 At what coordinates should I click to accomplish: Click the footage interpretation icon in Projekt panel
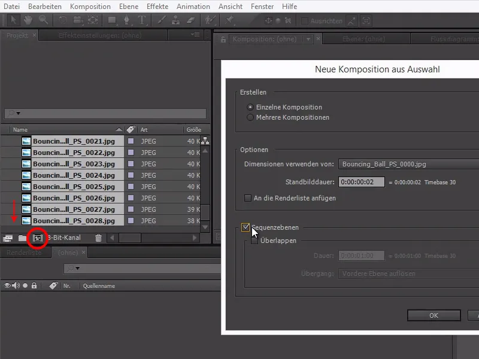pos(8,238)
